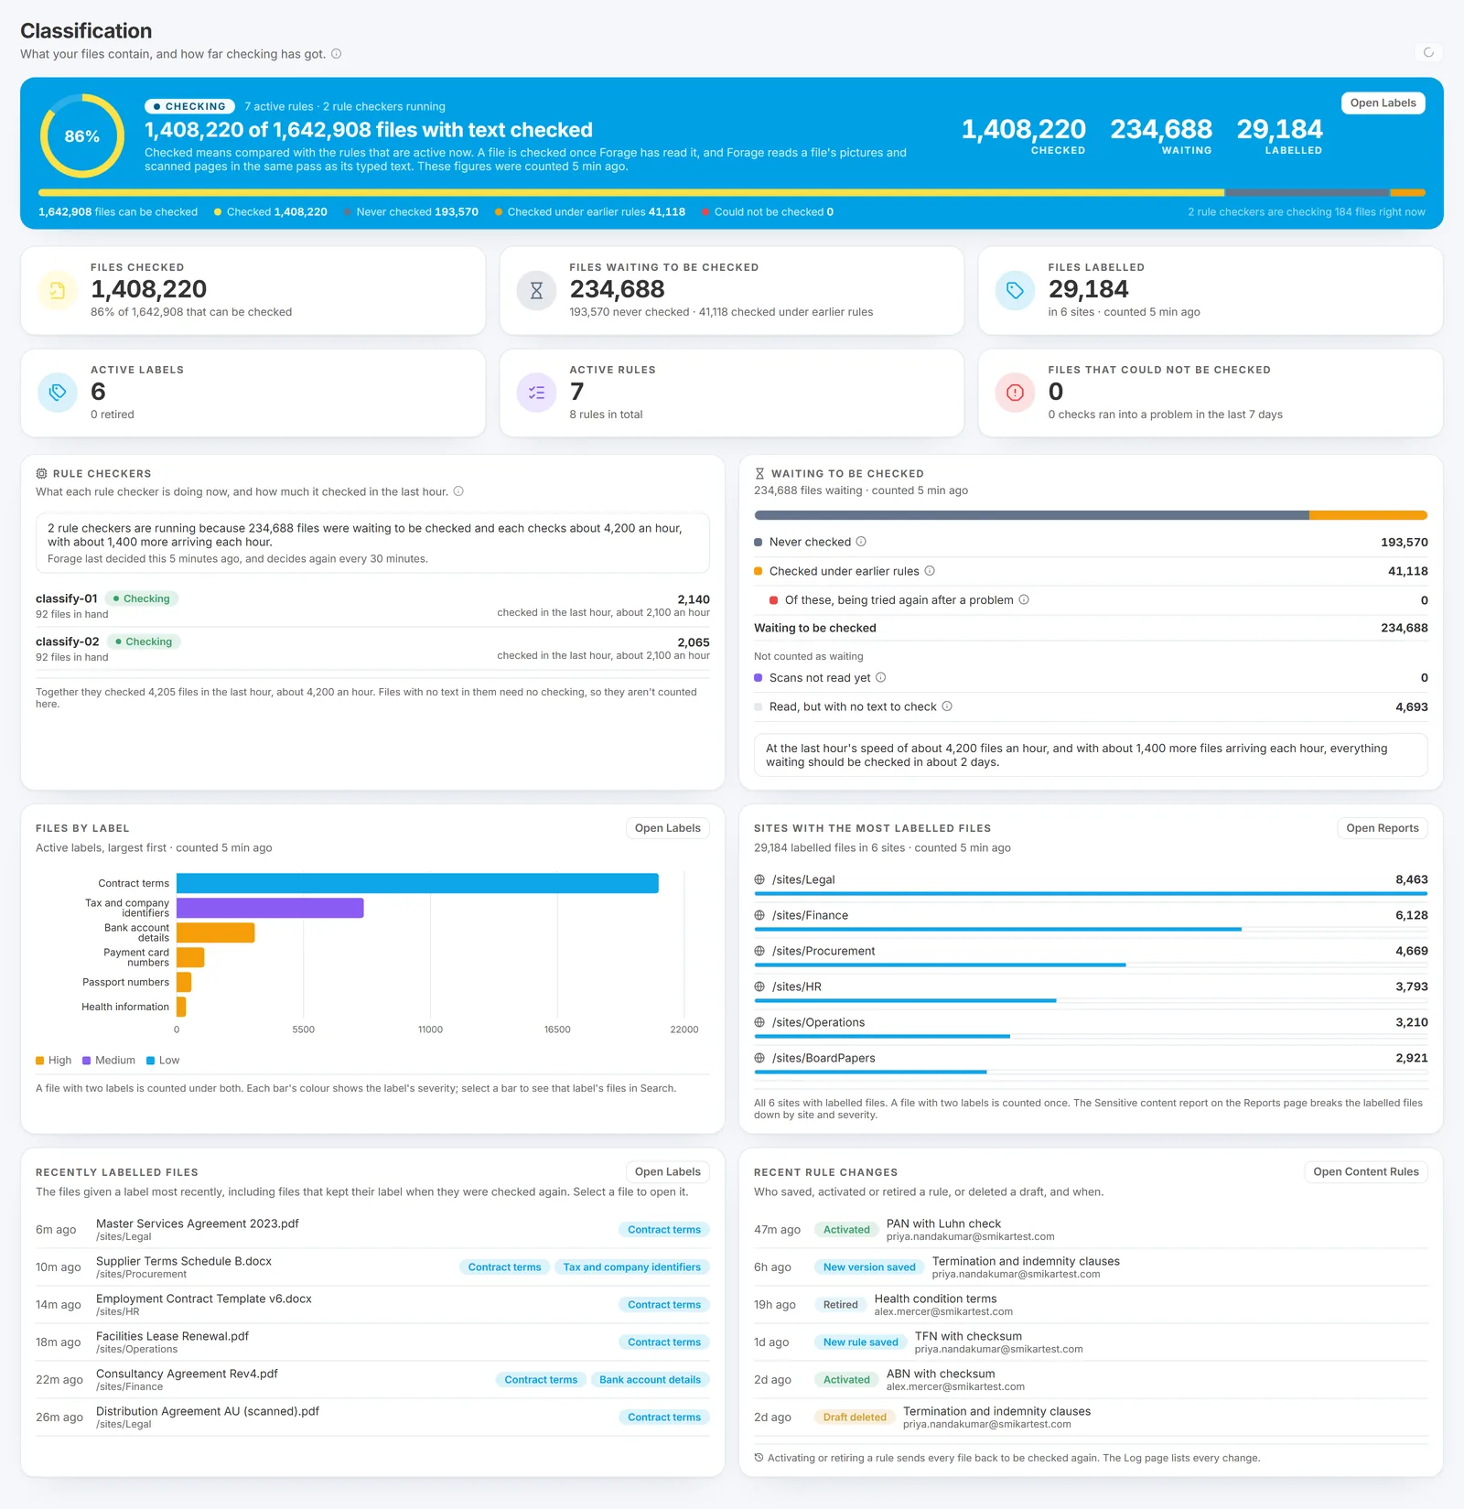The width and height of the screenshot is (1464, 1509).
Task: Click the hourglass icon in Files Waiting card
Action: [537, 291]
